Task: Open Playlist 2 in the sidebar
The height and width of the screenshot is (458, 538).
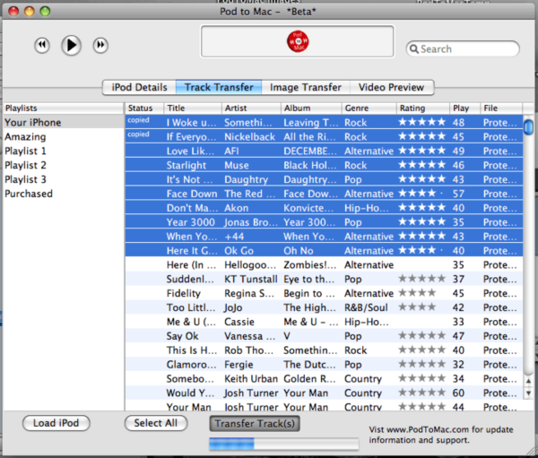Action: click(x=64, y=165)
